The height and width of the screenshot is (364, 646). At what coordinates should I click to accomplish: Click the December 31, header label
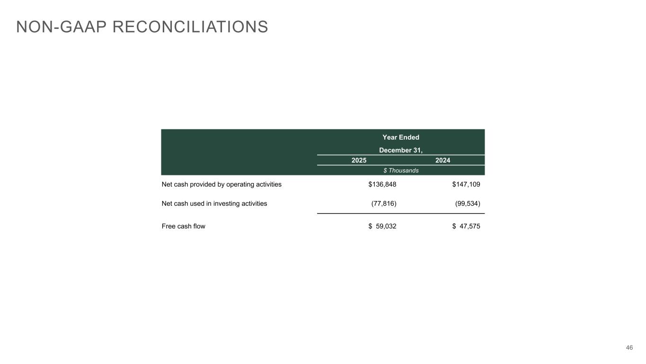(x=400, y=150)
